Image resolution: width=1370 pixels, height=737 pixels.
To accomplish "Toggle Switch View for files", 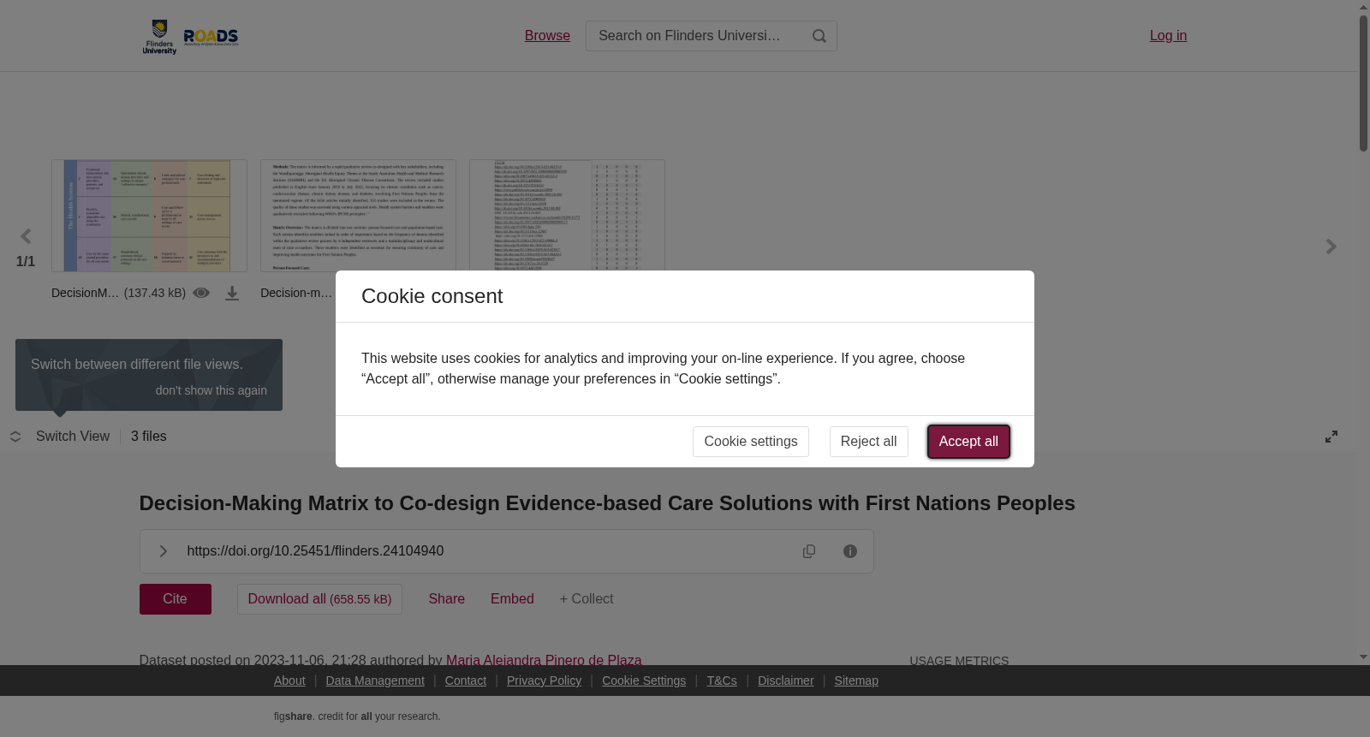I will [60, 437].
